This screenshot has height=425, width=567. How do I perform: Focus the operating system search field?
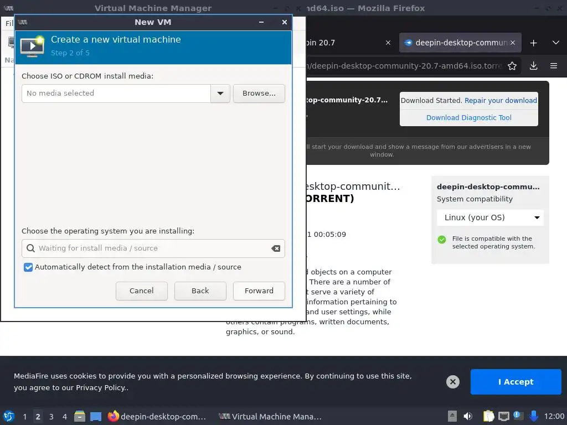coord(153,248)
